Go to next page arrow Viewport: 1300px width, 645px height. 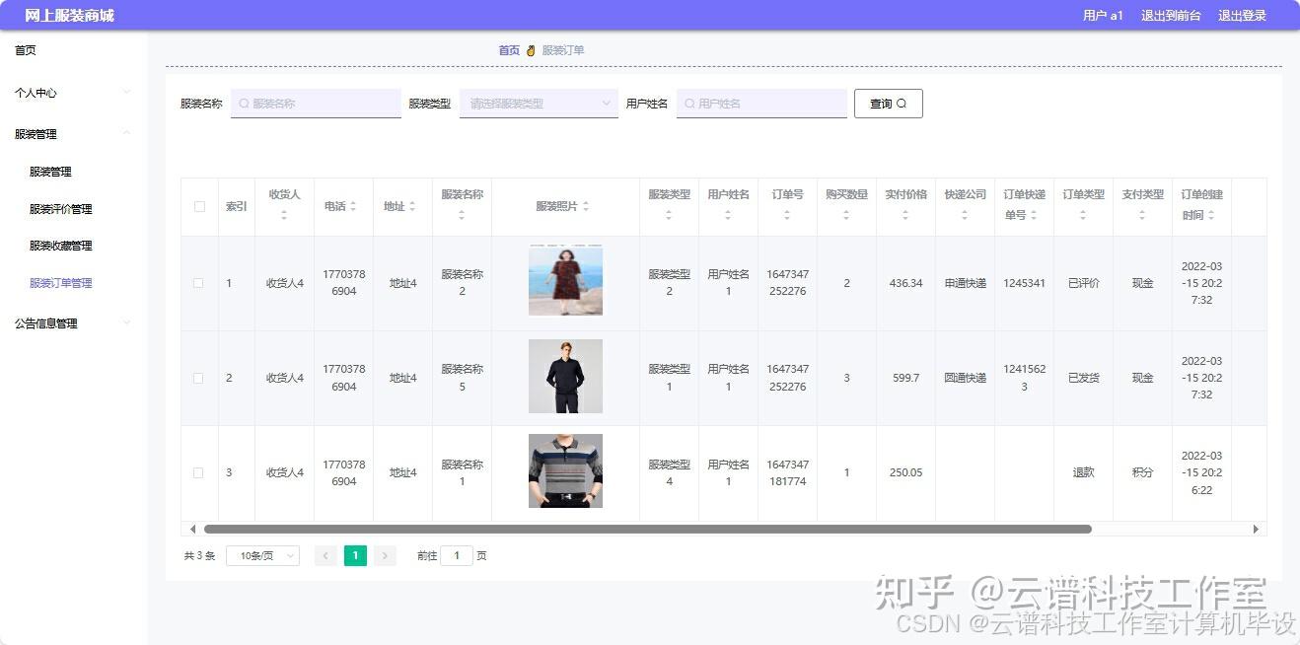pyautogui.click(x=385, y=556)
